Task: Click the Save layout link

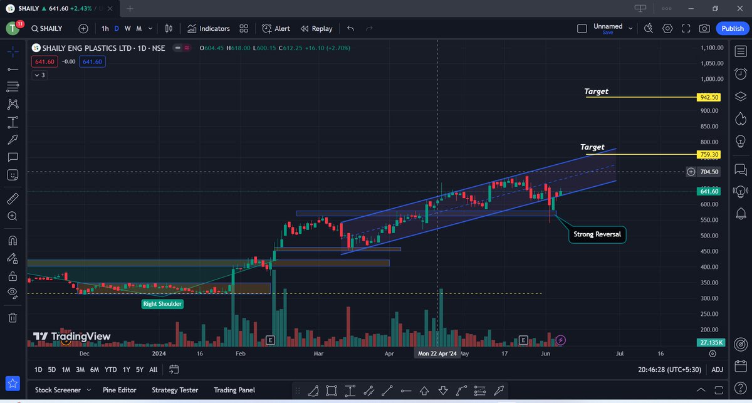Action: (x=607, y=32)
